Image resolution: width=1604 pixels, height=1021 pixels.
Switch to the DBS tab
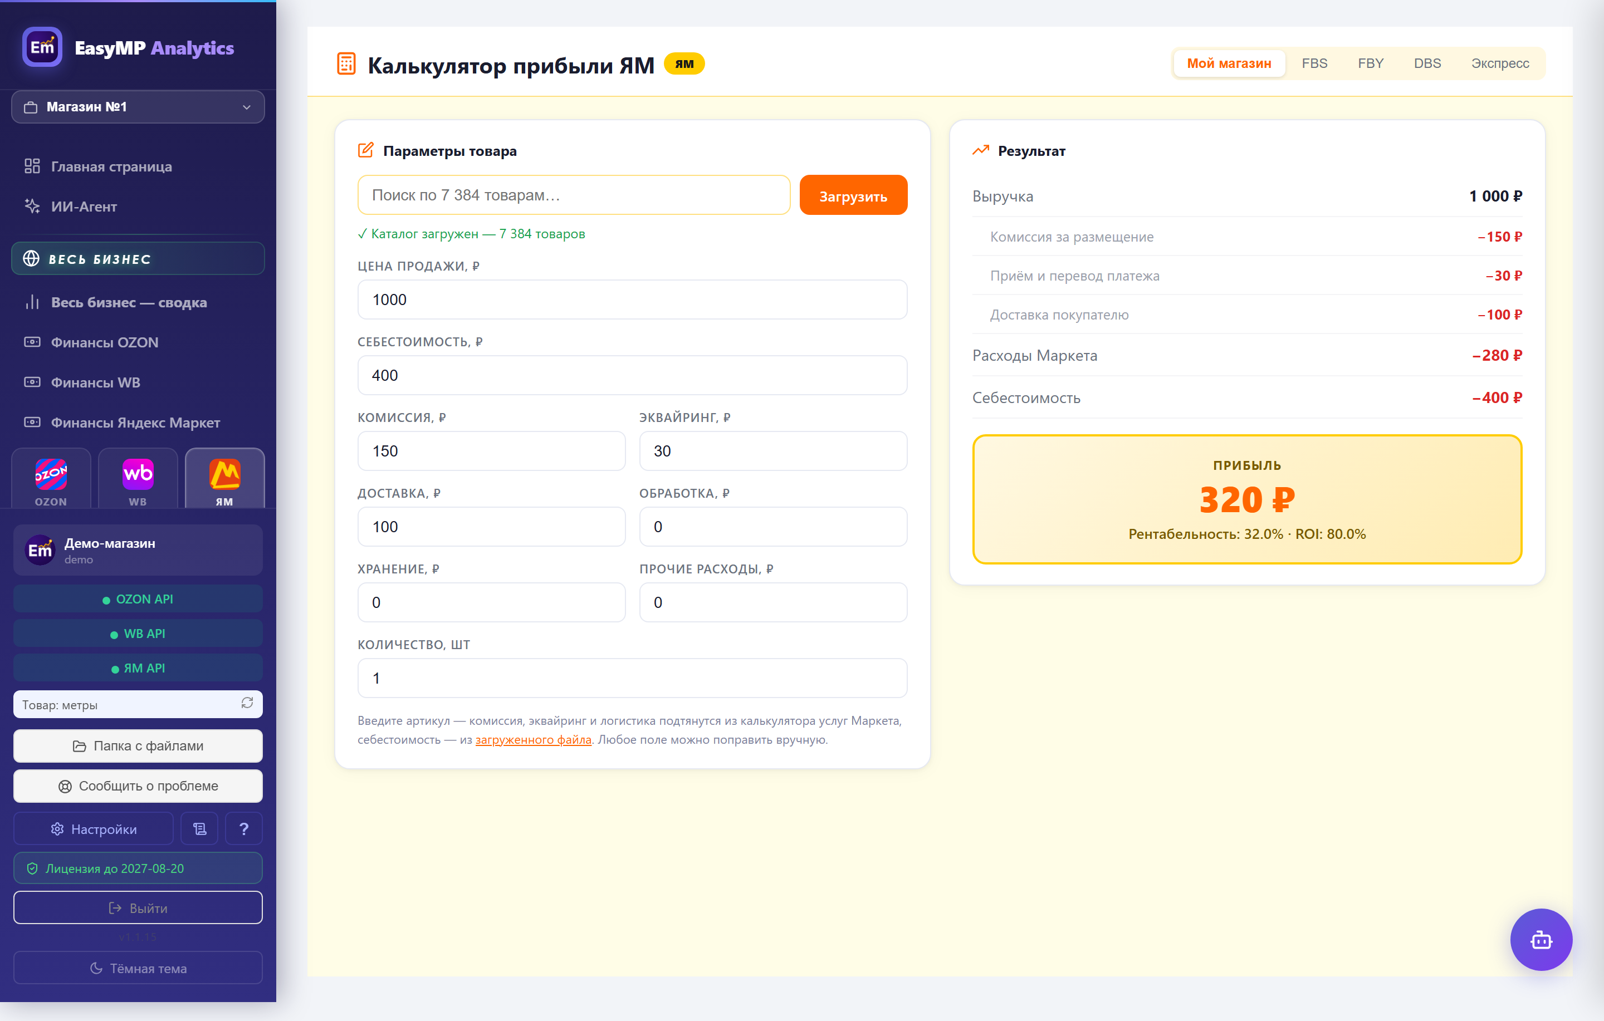point(1427,63)
